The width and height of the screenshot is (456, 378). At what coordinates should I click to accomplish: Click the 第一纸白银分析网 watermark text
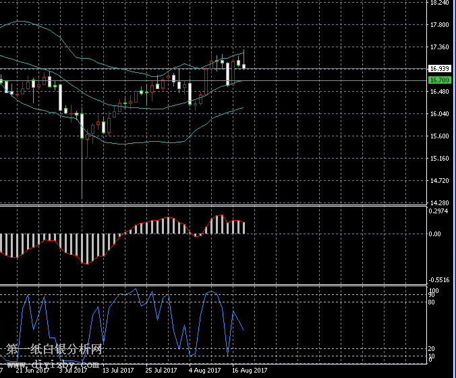(x=55, y=350)
